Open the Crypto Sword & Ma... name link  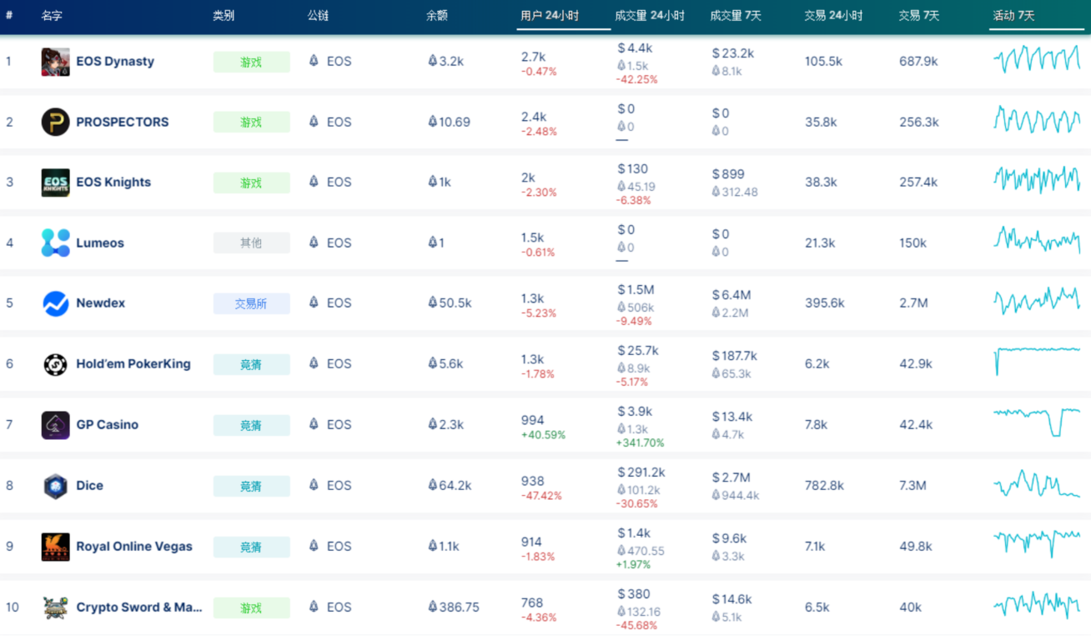139,607
